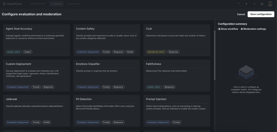Click the Moderation settings gear icon
This screenshot has height=132, width=277.
(242, 29)
